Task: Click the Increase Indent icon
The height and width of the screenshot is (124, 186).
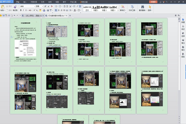Action: (67, 6)
